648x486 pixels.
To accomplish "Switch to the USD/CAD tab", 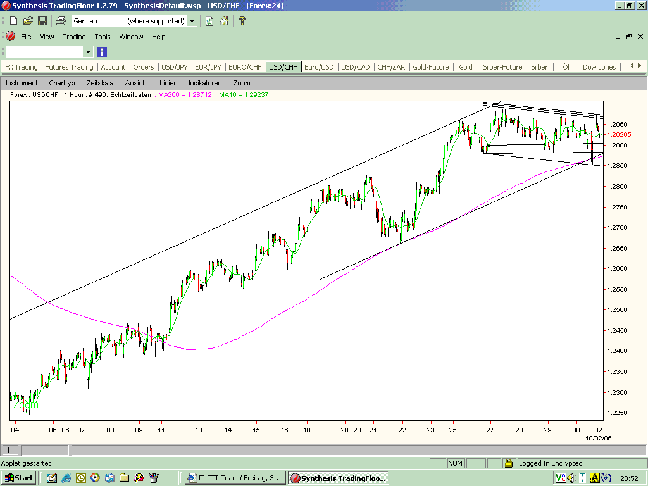I will pyautogui.click(x=356, y=67).
